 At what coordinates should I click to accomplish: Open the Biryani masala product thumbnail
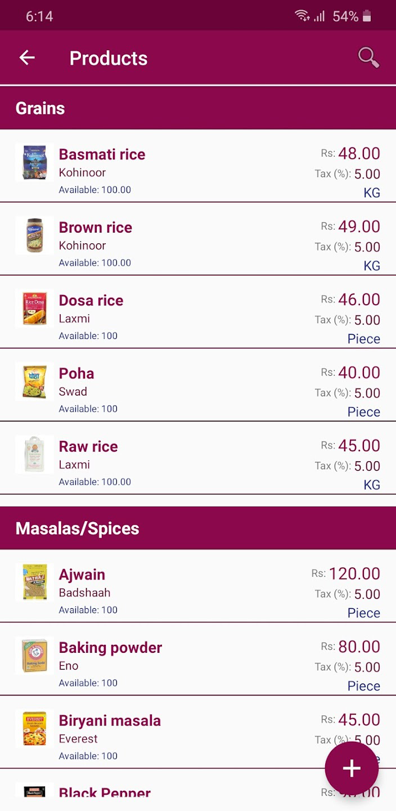point(34,728)
